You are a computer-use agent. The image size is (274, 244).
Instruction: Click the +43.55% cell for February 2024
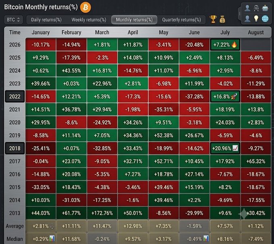[x=71, y=70]
